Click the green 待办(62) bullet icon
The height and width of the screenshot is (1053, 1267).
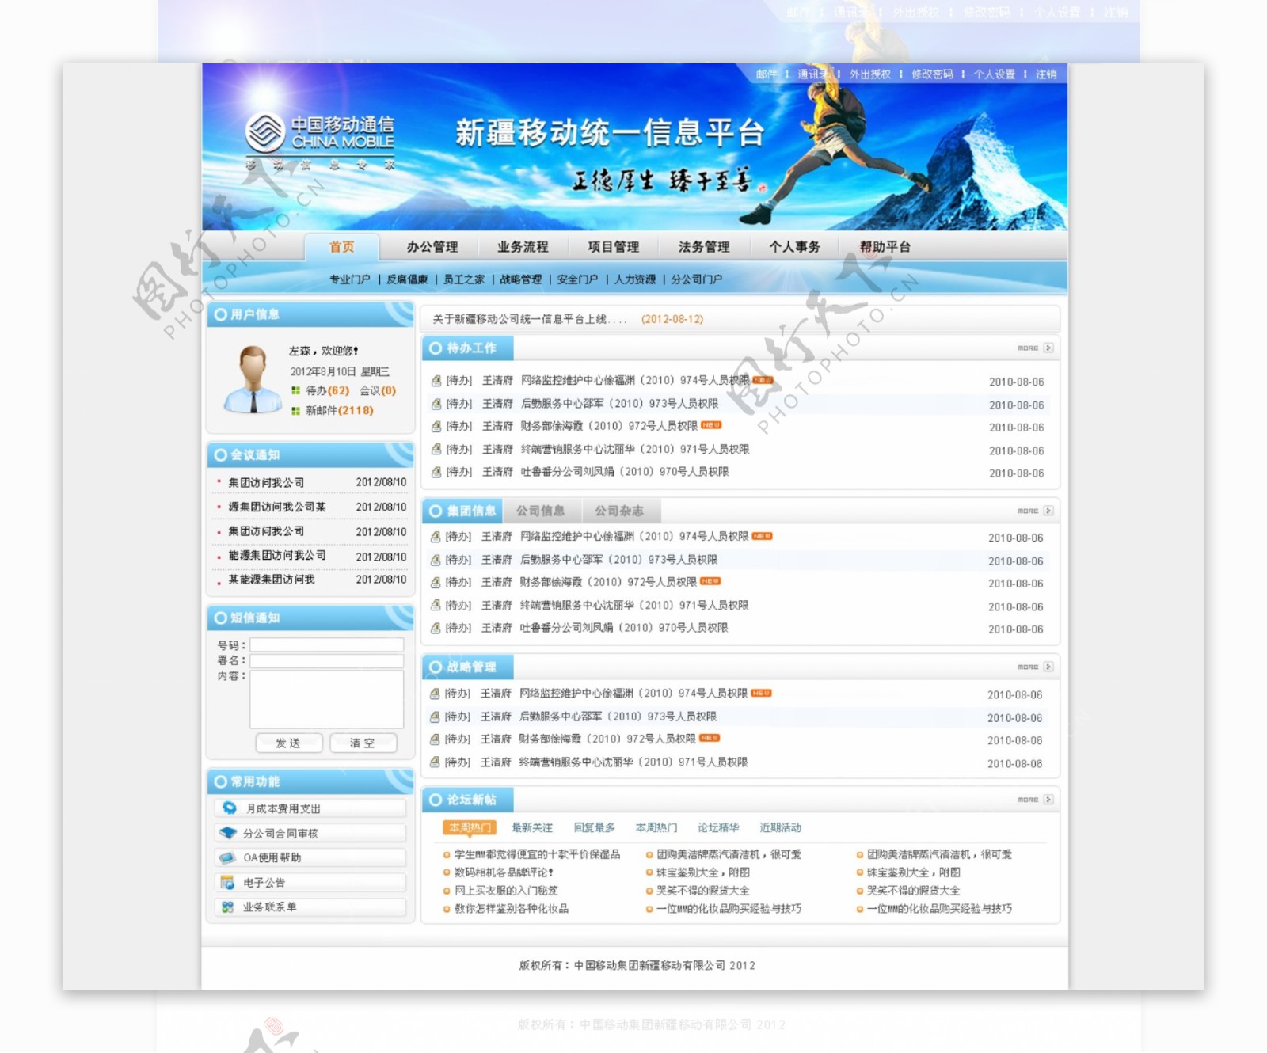(x=295, y=390)
